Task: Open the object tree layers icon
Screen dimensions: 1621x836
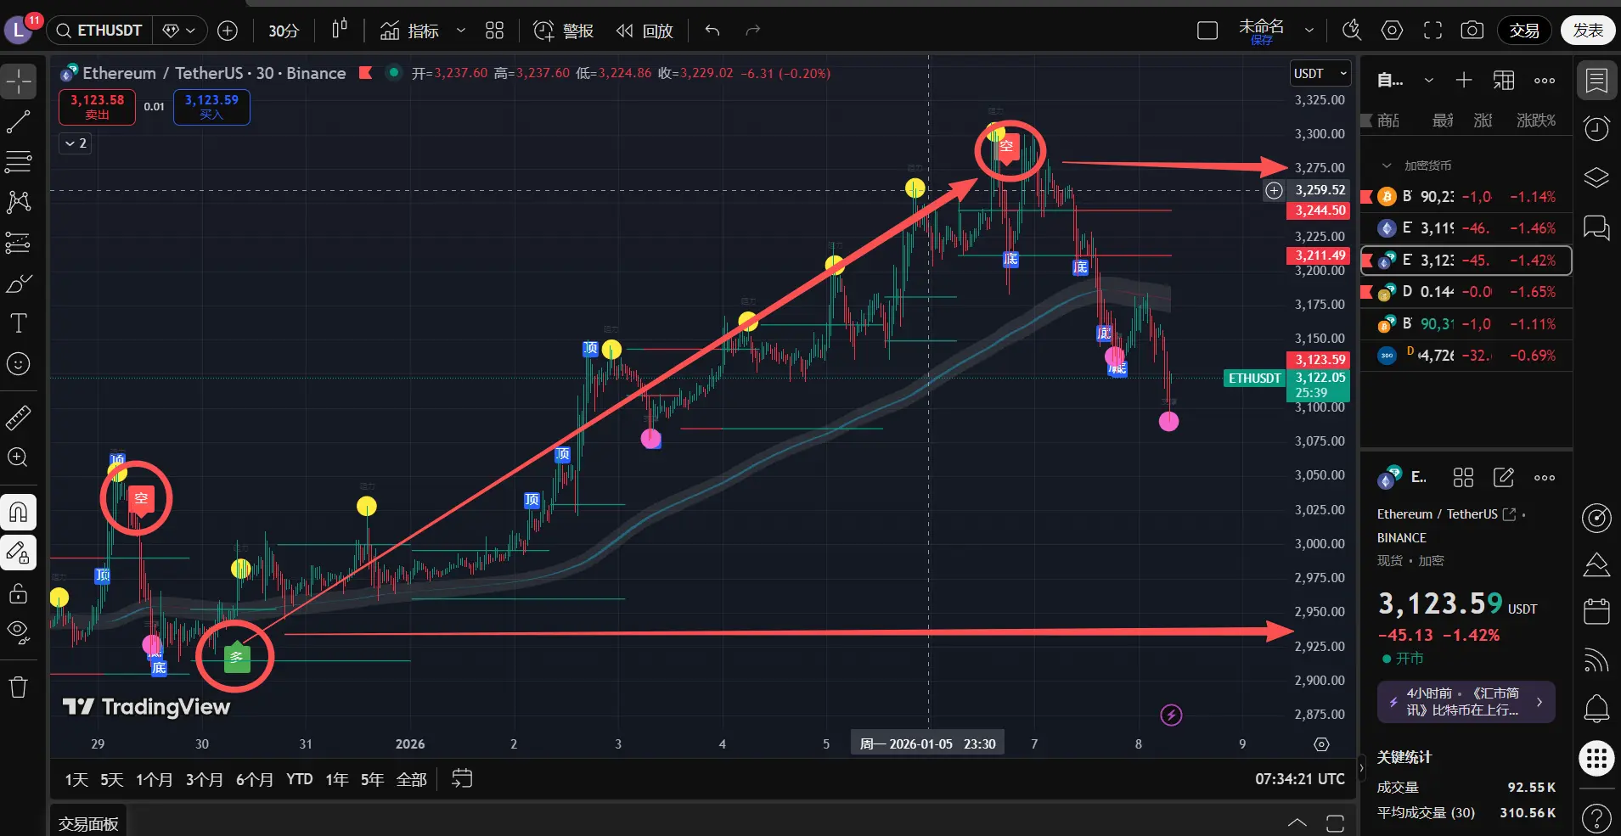Action: 1596,178
